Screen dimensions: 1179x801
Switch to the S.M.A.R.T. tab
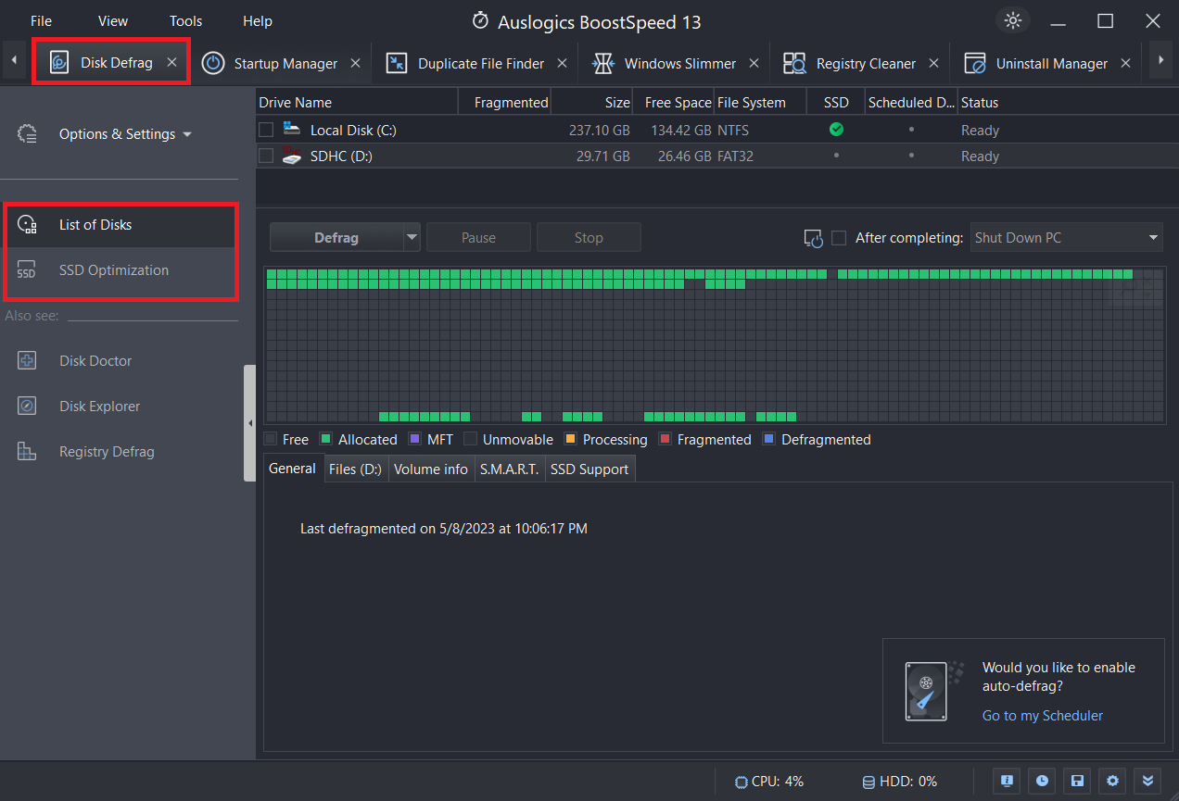509,469
